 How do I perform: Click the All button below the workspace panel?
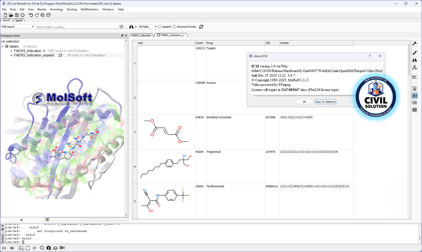pyautogui.click(x=21, y=220)
